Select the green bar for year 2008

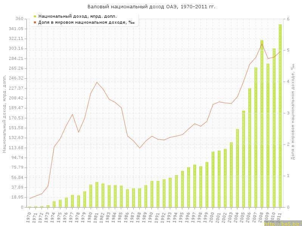tap(262, 124)
